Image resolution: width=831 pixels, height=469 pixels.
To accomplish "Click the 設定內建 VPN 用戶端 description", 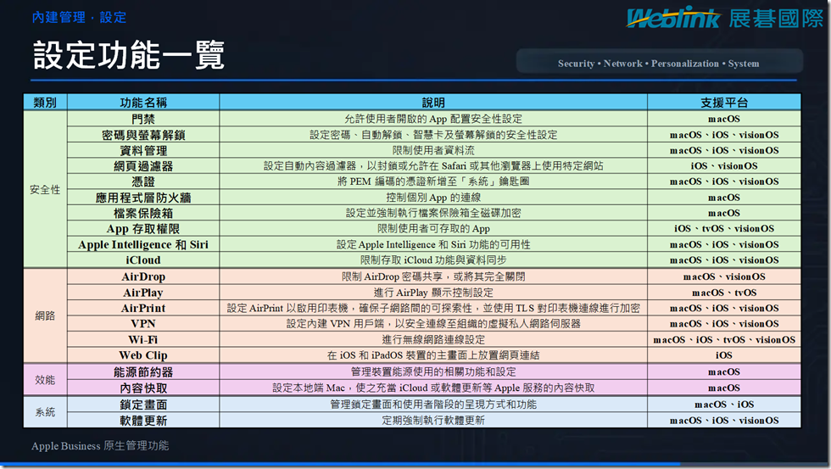I will click(433, 323).
